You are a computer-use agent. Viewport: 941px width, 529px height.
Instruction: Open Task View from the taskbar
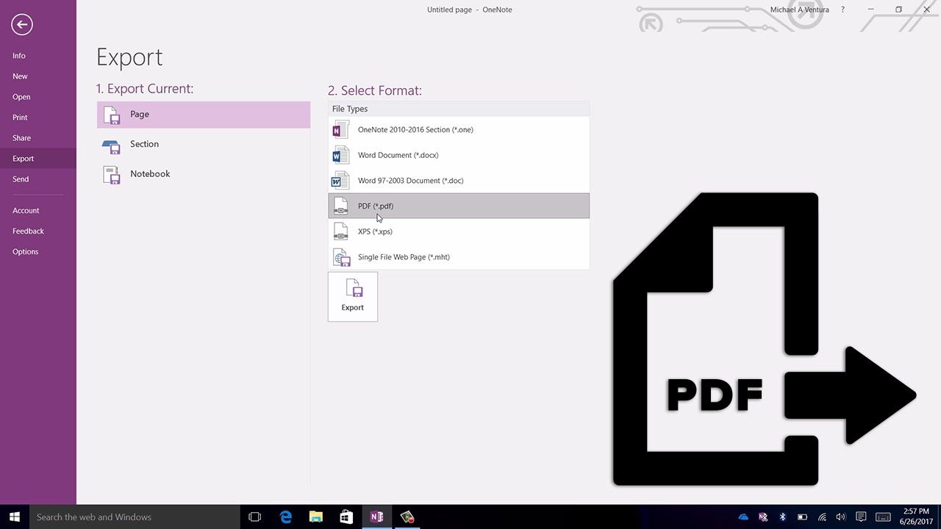click(255, 517)
